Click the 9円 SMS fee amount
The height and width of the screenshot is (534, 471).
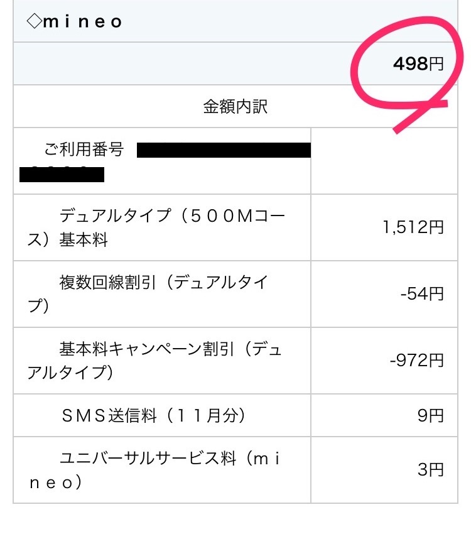[431, 415]
